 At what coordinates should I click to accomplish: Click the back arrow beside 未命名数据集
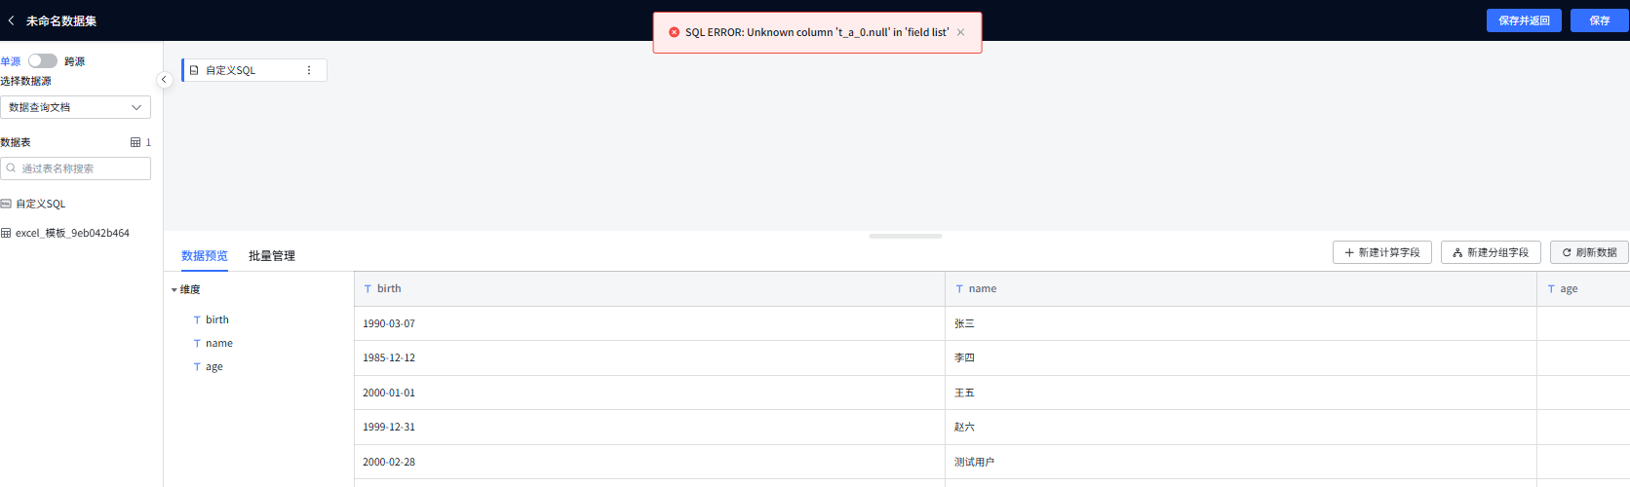(x=11, y=20)
